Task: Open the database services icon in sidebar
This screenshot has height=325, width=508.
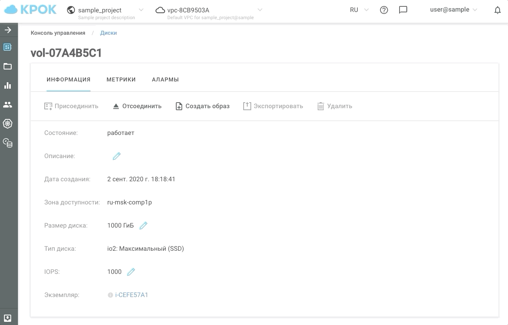Action: [8, 143]
